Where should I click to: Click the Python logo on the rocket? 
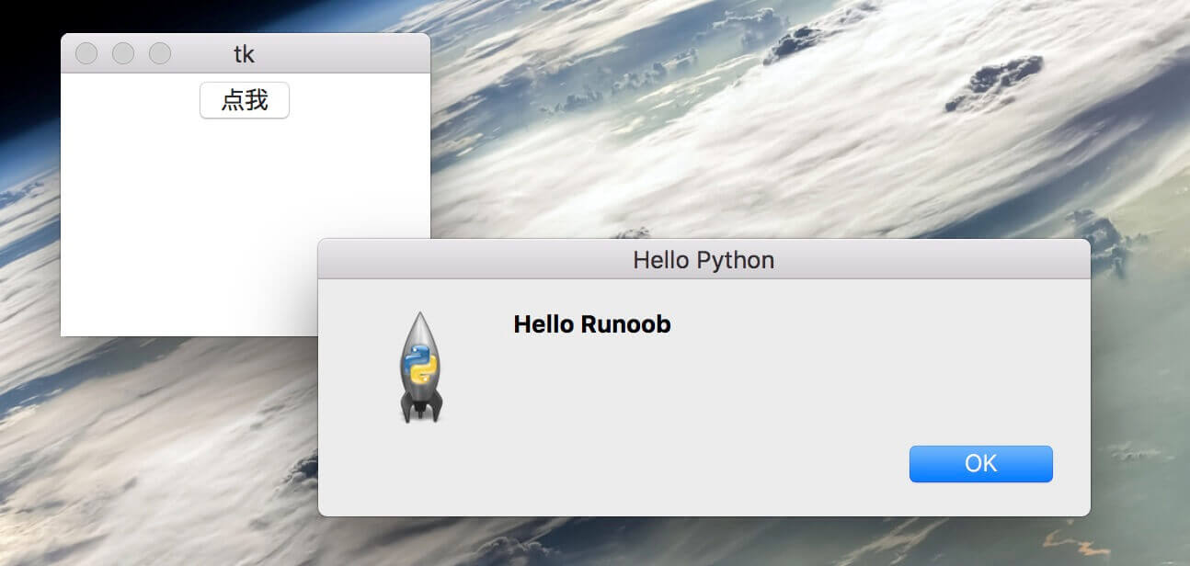[420, 365]
